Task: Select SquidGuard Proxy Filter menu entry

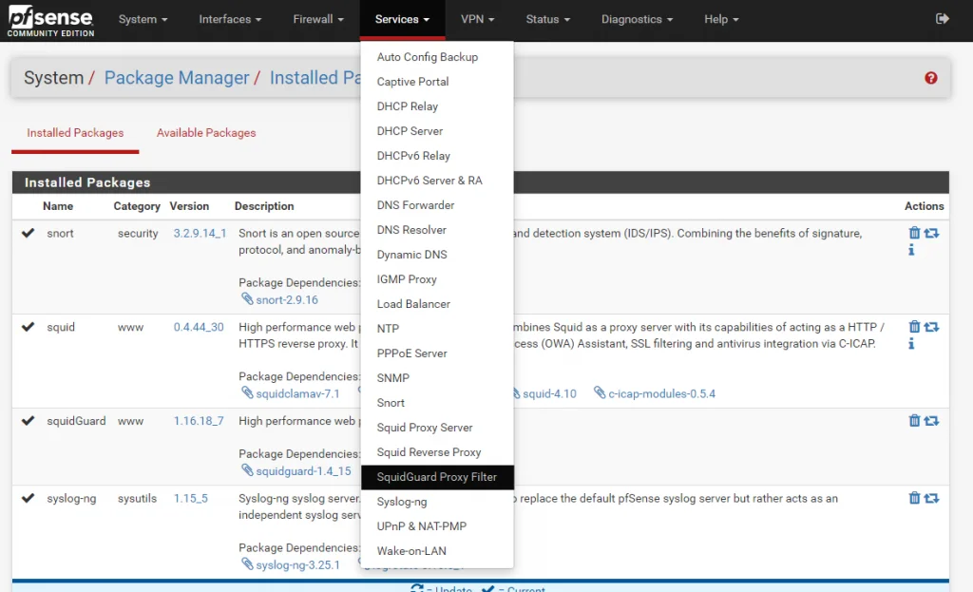Action: (437, 477)
